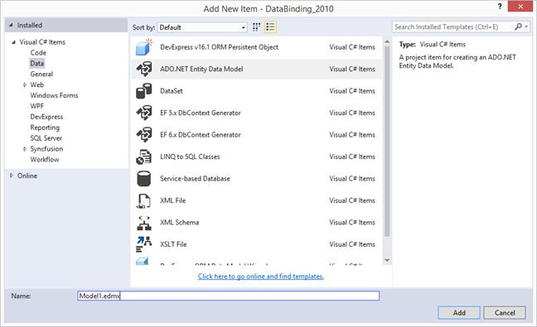The height and width of the screenshot is (327, 537).
Task: Select the Code category
Action: 38,53
